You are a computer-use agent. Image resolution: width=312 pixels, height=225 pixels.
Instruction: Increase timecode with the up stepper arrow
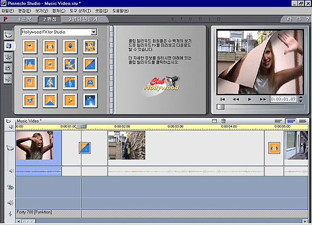(x=301, y=97)
